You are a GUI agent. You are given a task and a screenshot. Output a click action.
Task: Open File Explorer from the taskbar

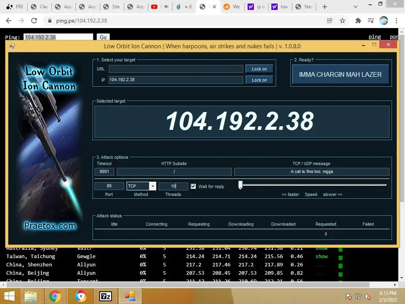click(30, 296)
